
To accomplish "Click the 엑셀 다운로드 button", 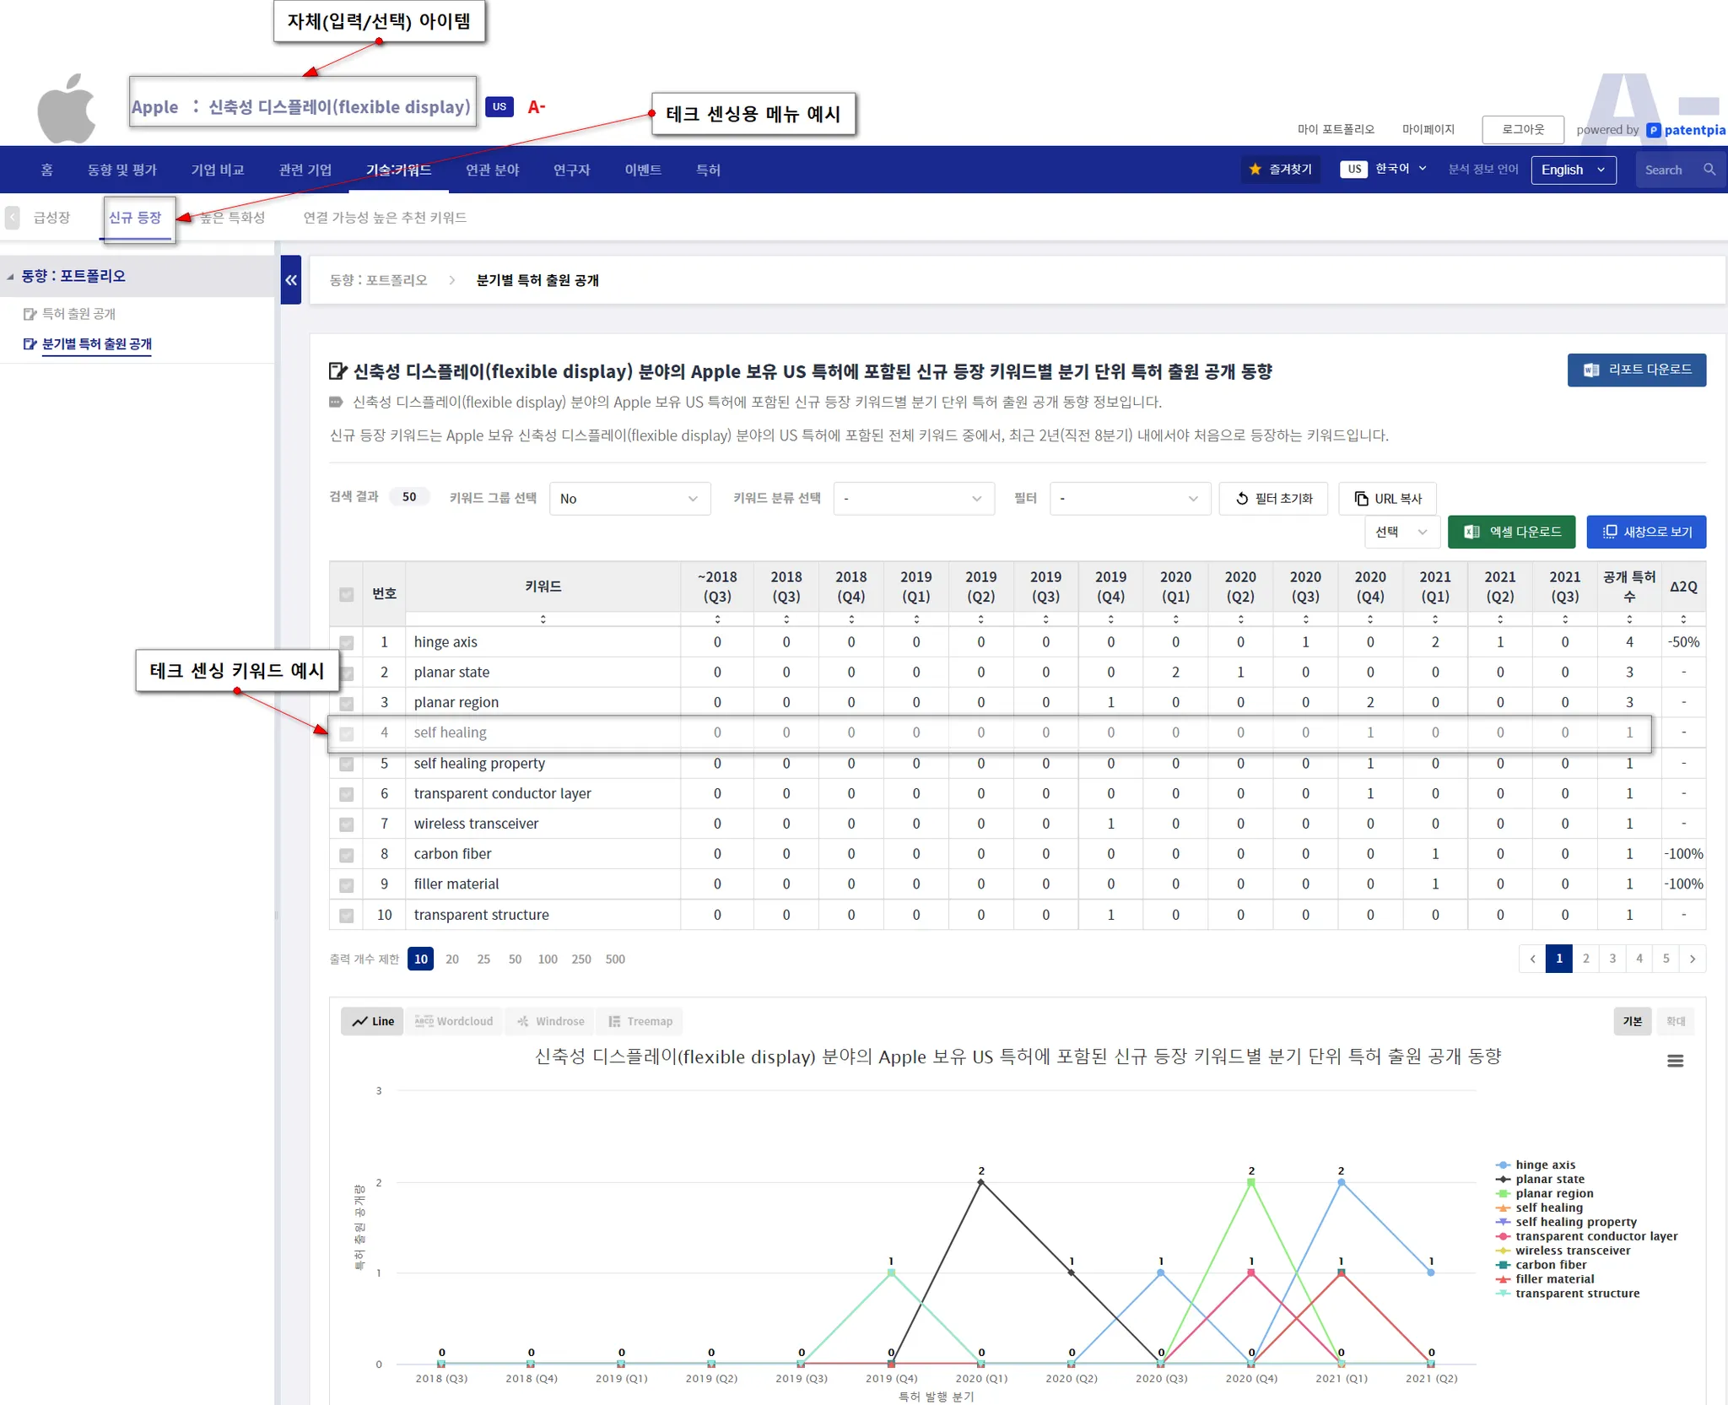I will pos(1511,532).
